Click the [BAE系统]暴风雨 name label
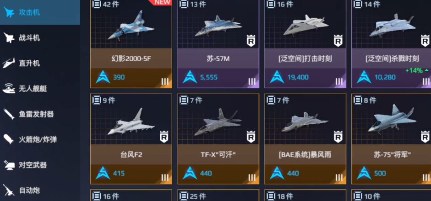The image size is (431, 201). tap(305, 155)
